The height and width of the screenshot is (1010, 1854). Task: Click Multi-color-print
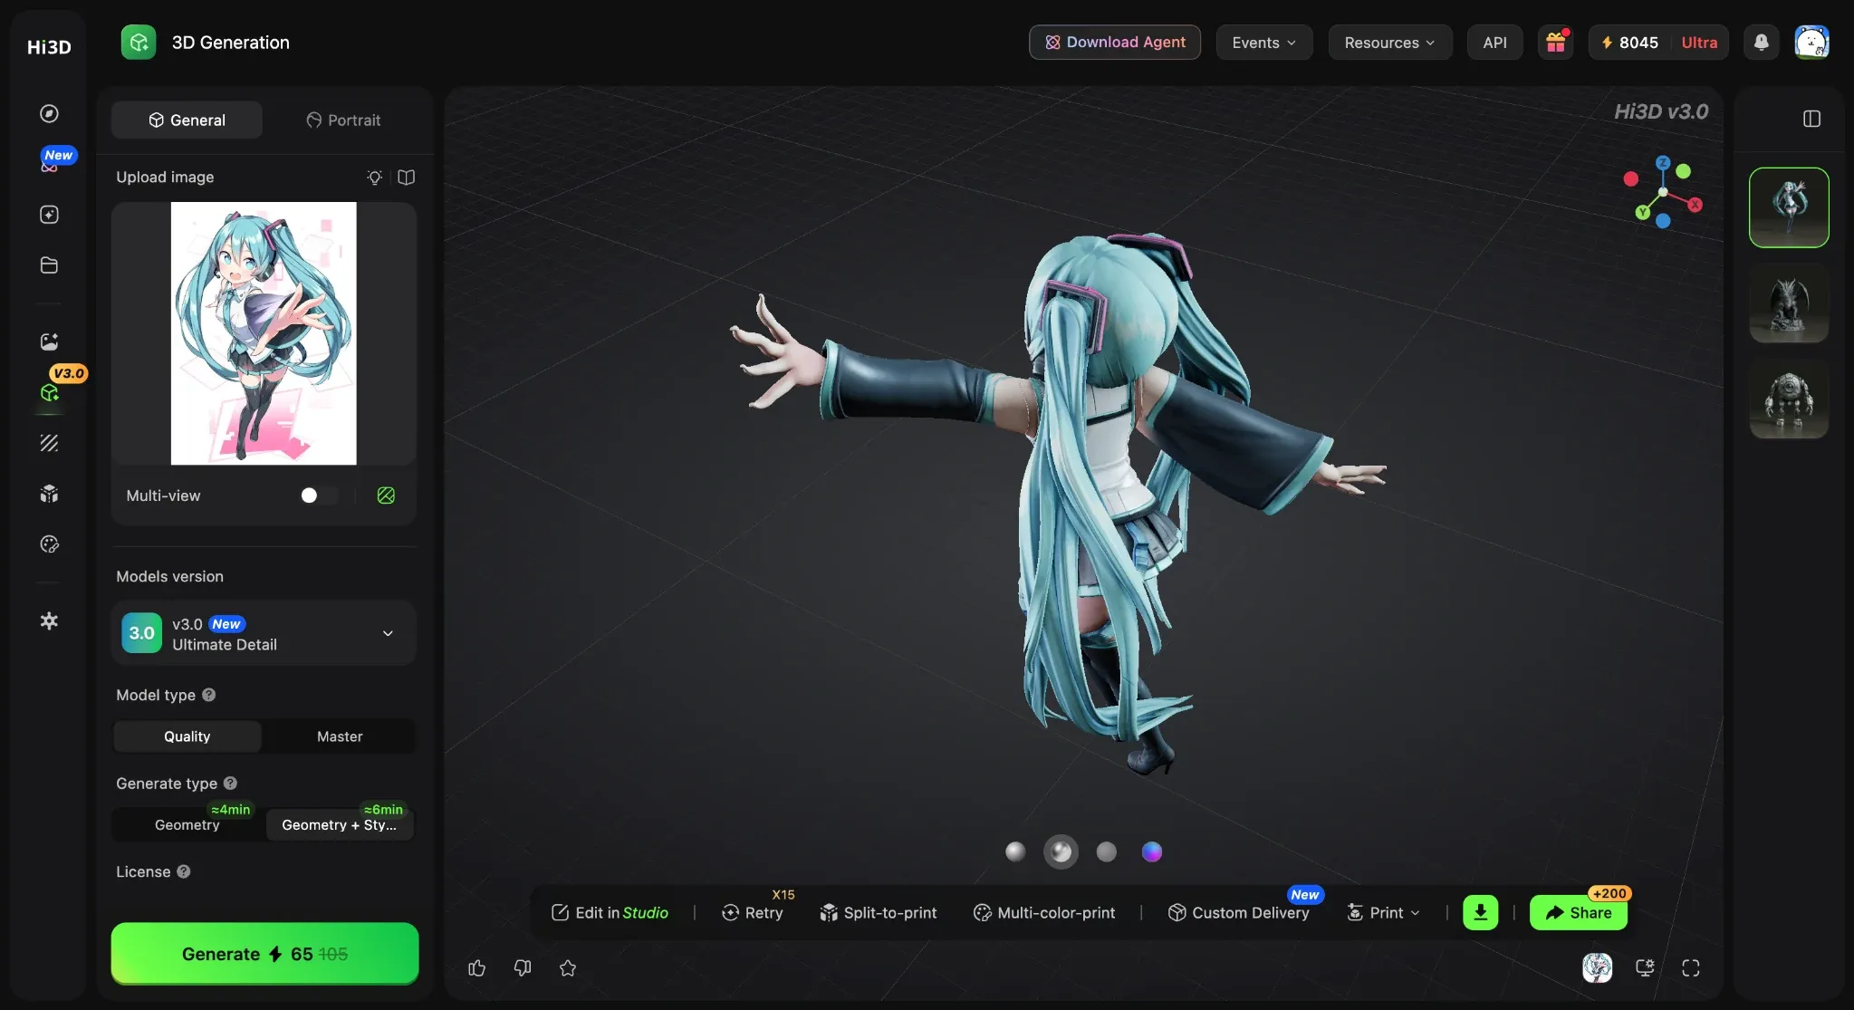click(x=1044, y=912)
